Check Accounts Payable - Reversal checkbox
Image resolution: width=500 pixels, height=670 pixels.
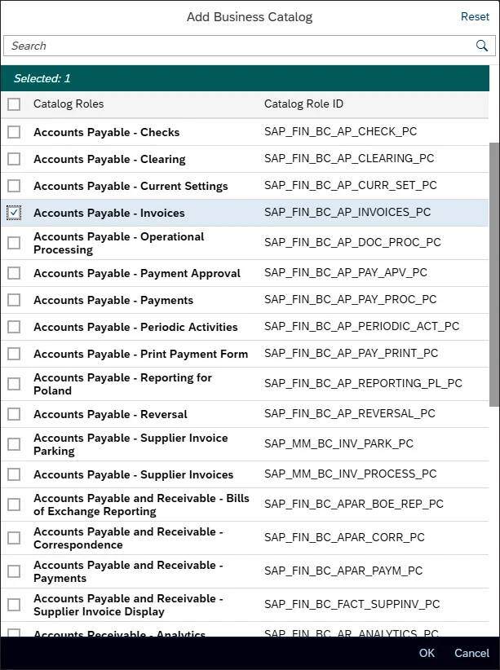pyautogui.click(x=14, y=413)
